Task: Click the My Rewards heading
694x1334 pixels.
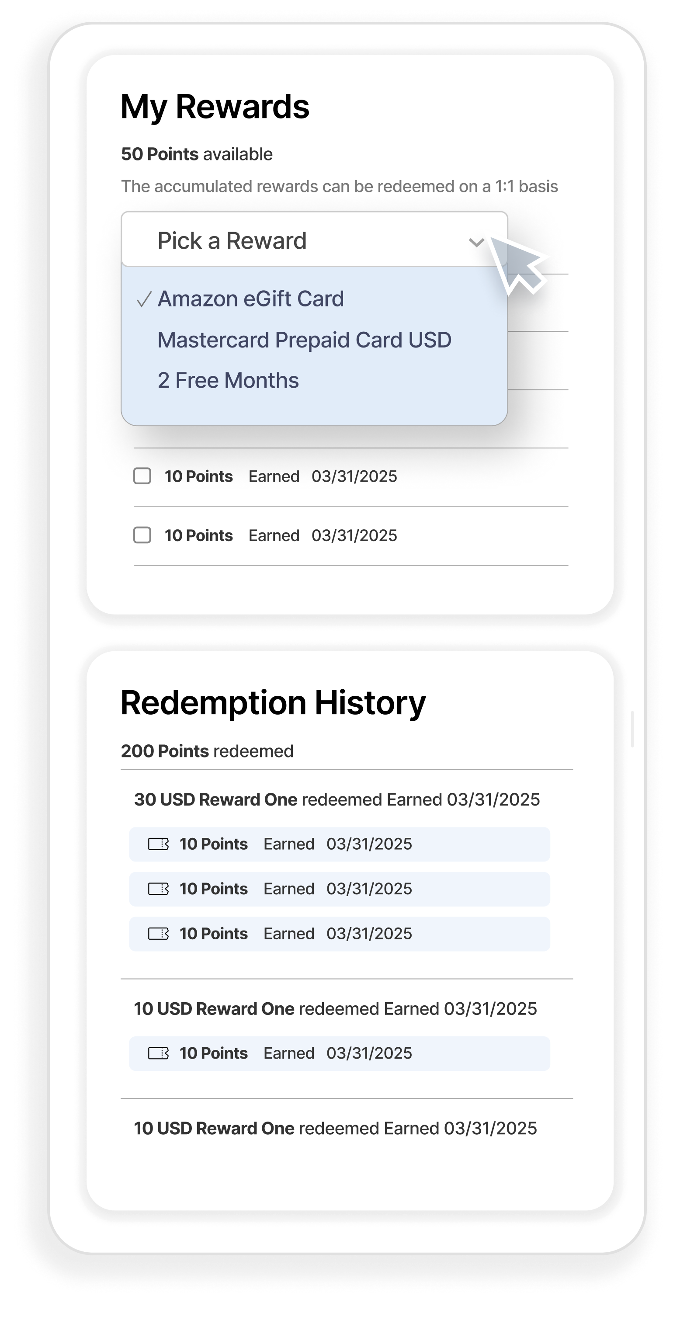Action: (x=215, y=107)
